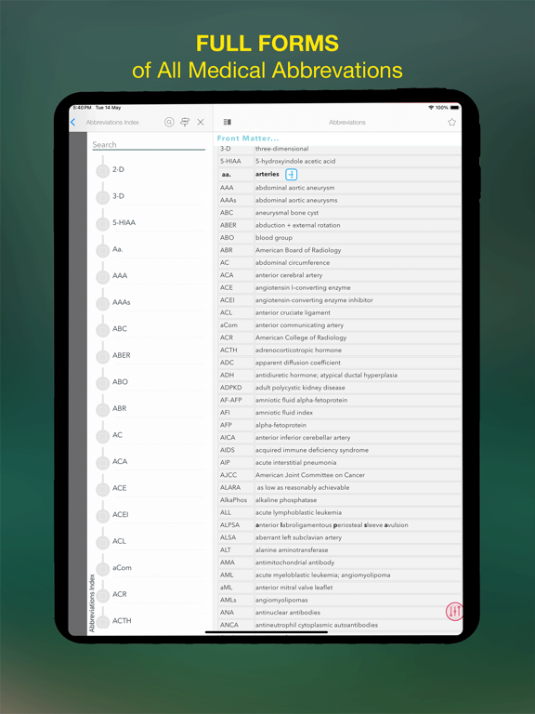Click the Abbreviations title in content header
The height and width of the screenshot is (714, 535).
tap(347, 122)
